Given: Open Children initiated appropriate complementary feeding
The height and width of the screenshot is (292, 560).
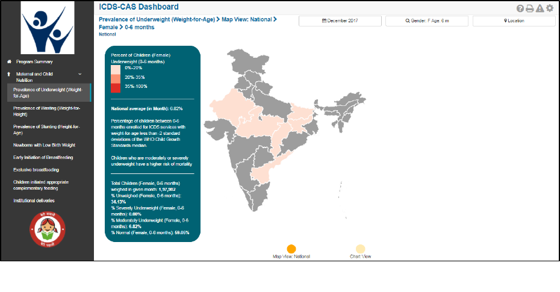Looking at the screenshot, I should pos(41,185).
